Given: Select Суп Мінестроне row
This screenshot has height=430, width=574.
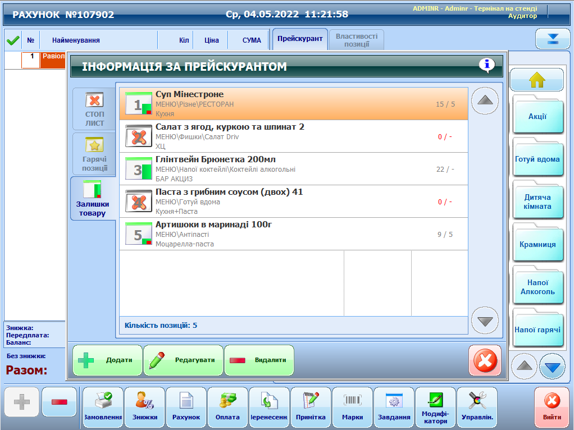Looking at the screenshot, I should pyautogui.click(x=293, y=104).
